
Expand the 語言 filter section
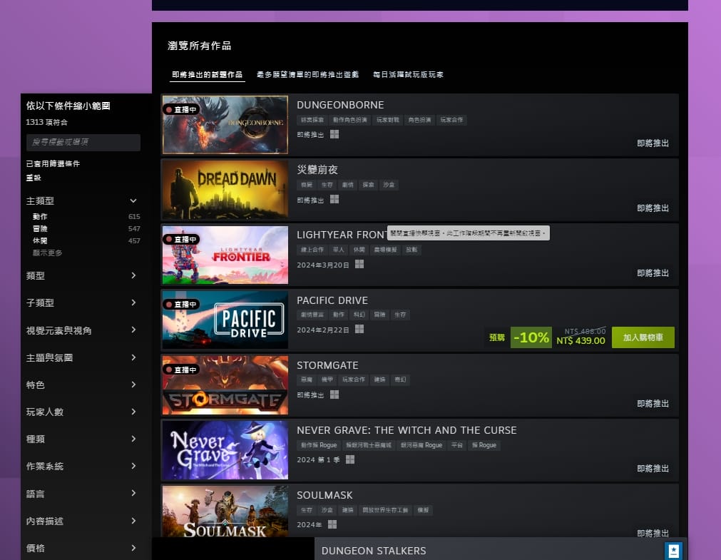click(x=133, y=493)
